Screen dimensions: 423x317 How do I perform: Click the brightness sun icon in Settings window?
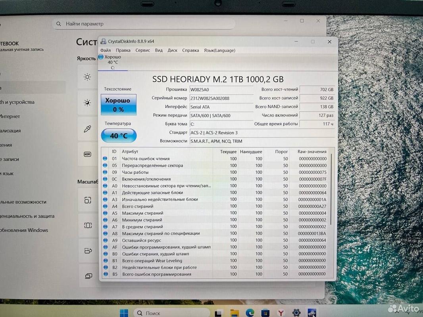(87, 77)
